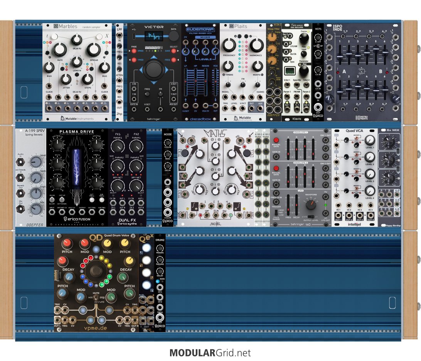Screen dimensions: 421x361
Task: Flip the OUTPUT LEVEL switch on Behringer 140
Action: [x=311, y=216]
